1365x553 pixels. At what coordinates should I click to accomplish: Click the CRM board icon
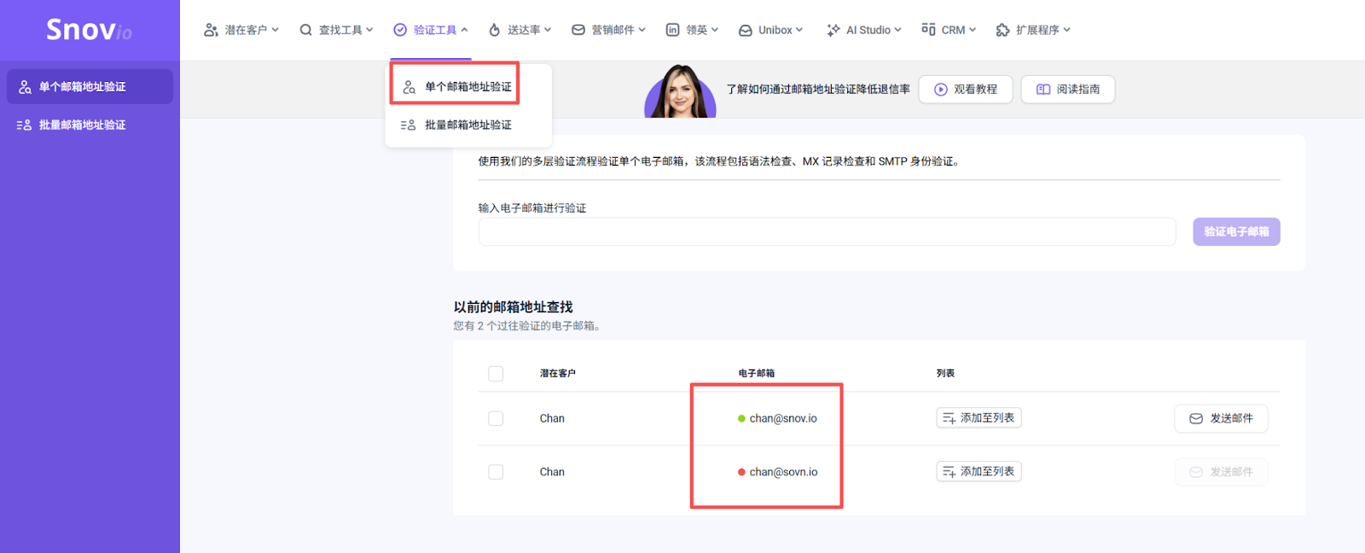pos(928,30)
